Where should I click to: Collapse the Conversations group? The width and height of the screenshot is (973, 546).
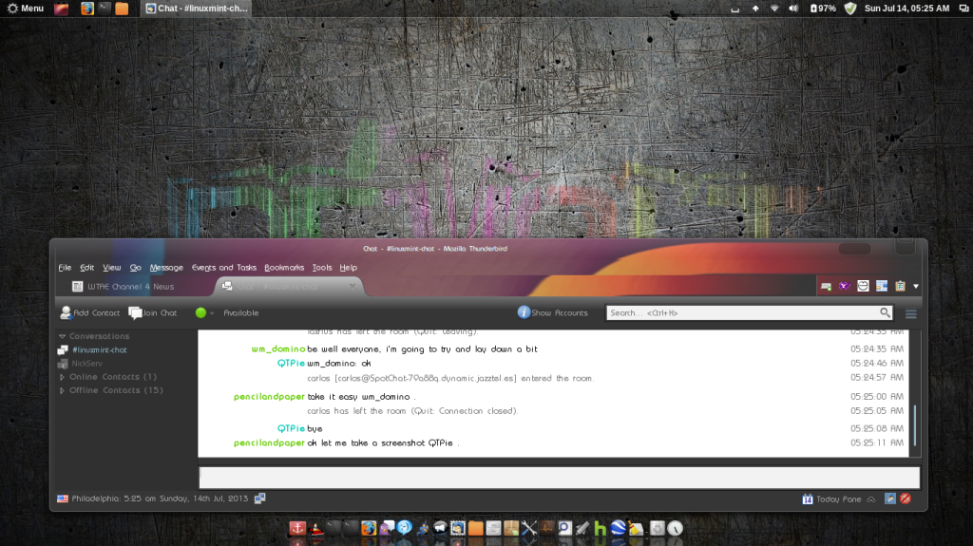[x=62, y=336]
